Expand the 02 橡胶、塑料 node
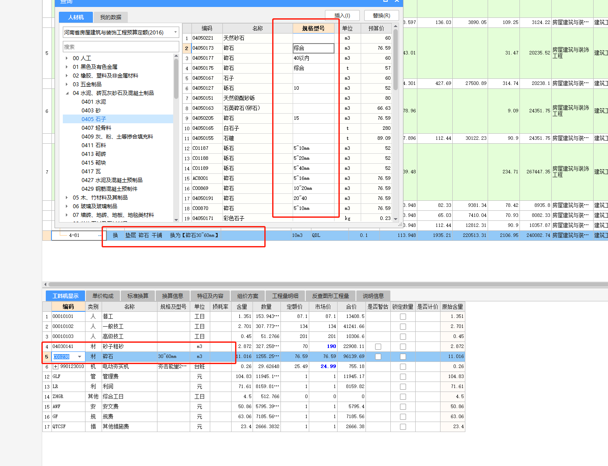 tap(67, 76)
